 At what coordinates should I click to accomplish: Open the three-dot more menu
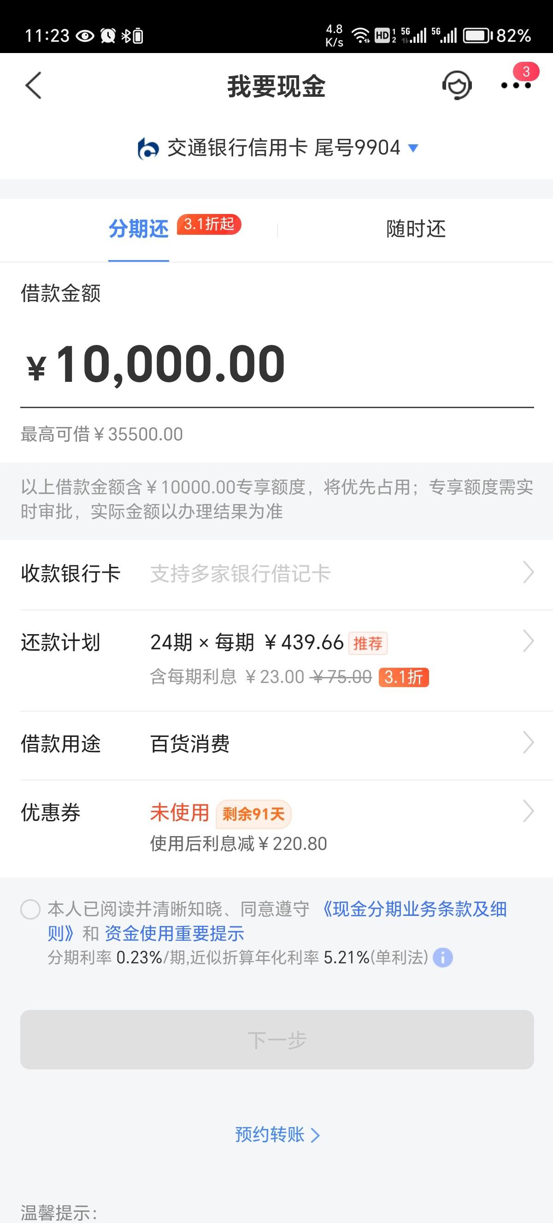coord(516,85)
